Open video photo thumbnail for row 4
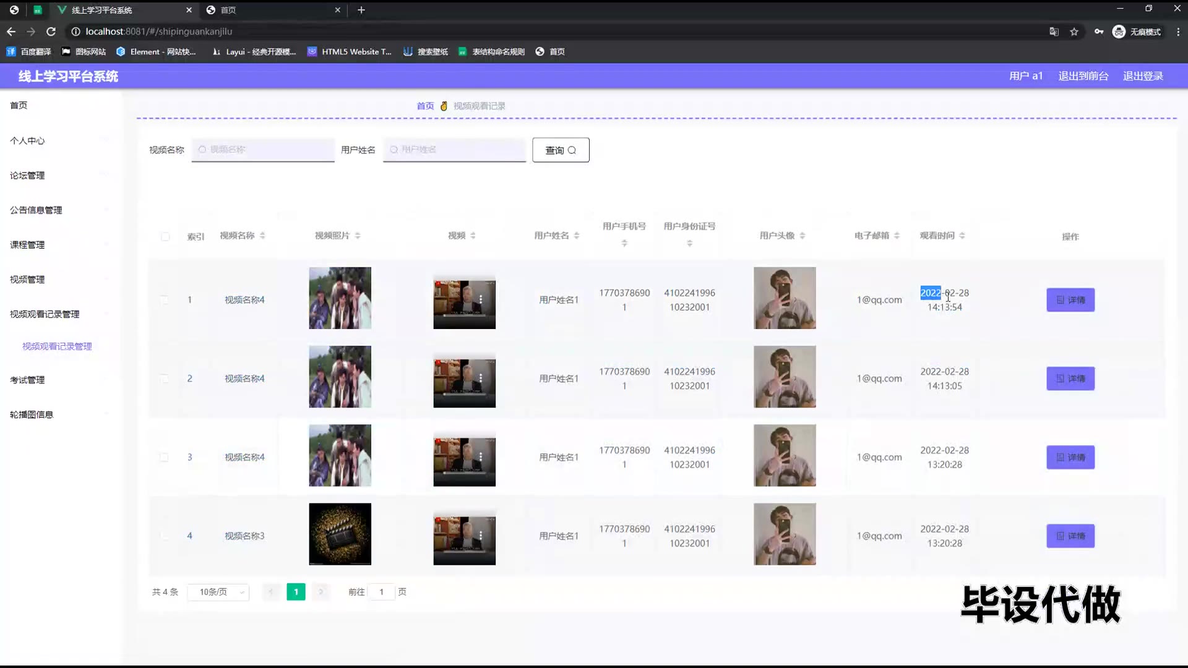1188x668 pixels. pyautogui.click(x=340, y=534)
